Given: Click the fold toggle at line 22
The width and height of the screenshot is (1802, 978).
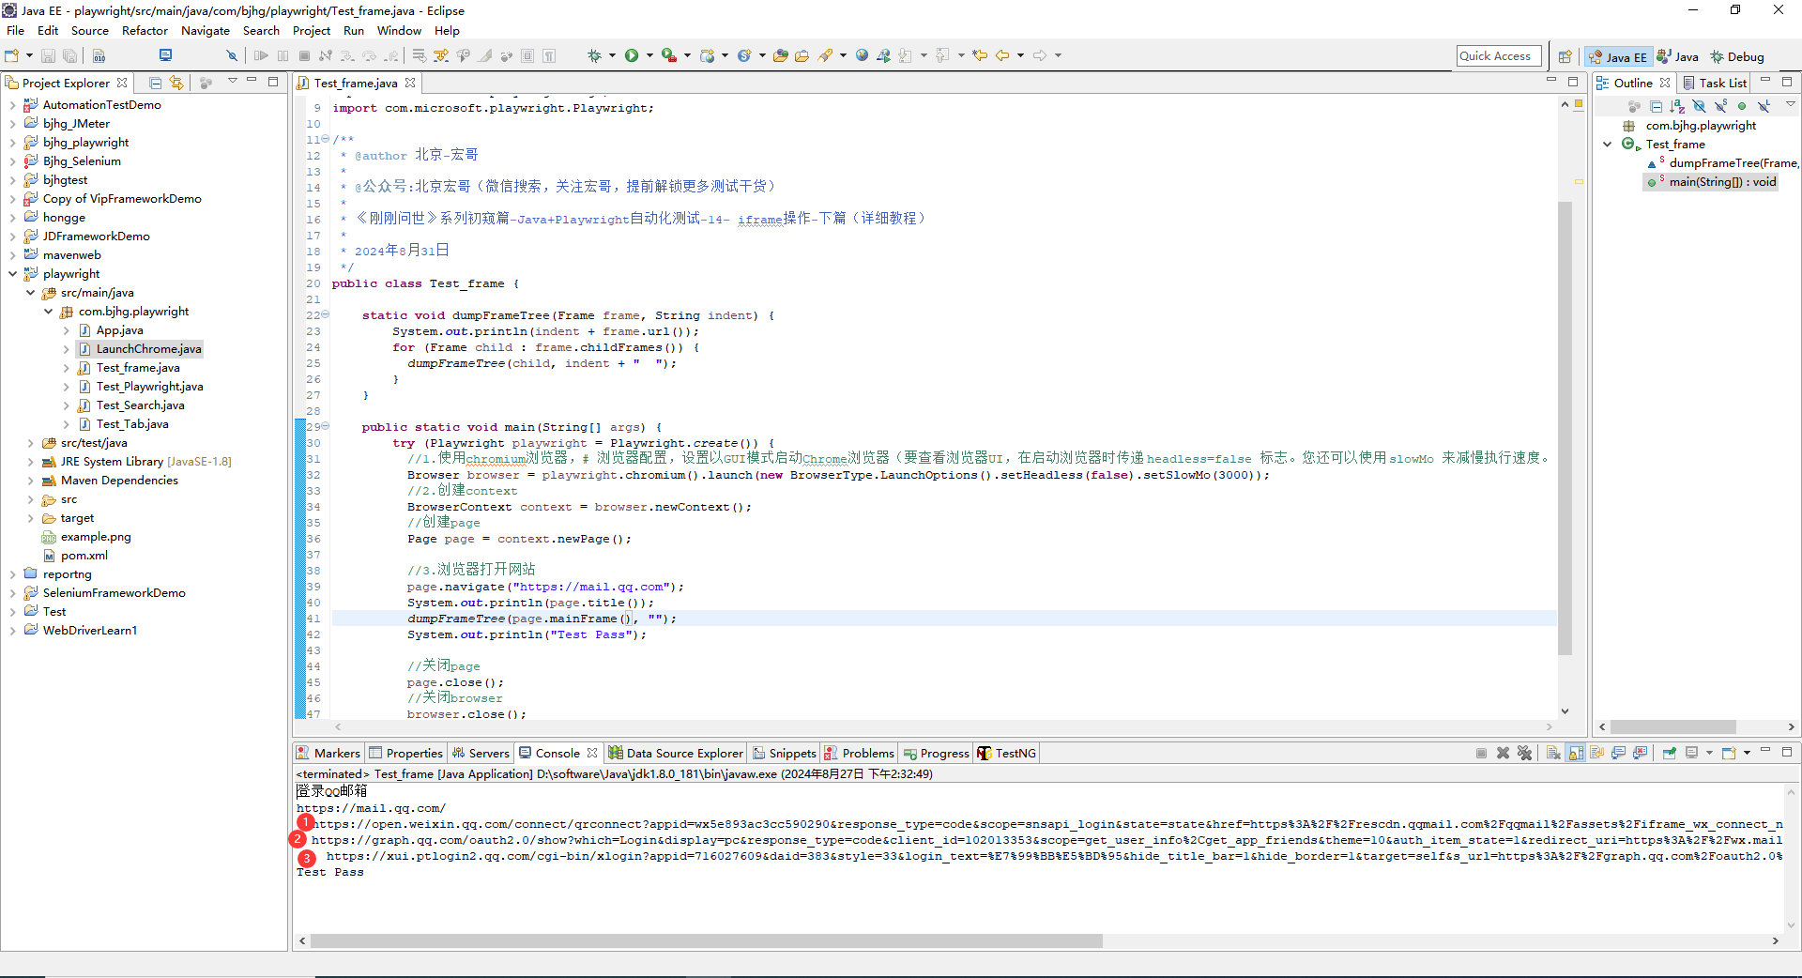Looking at the screenshot, I should pyautogui.click(x=326, y=314).
